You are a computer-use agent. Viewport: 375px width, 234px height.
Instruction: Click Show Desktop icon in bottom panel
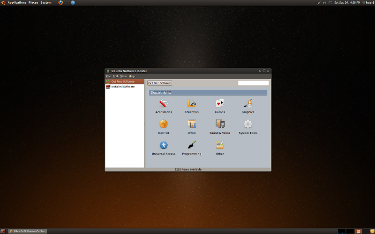3,231
